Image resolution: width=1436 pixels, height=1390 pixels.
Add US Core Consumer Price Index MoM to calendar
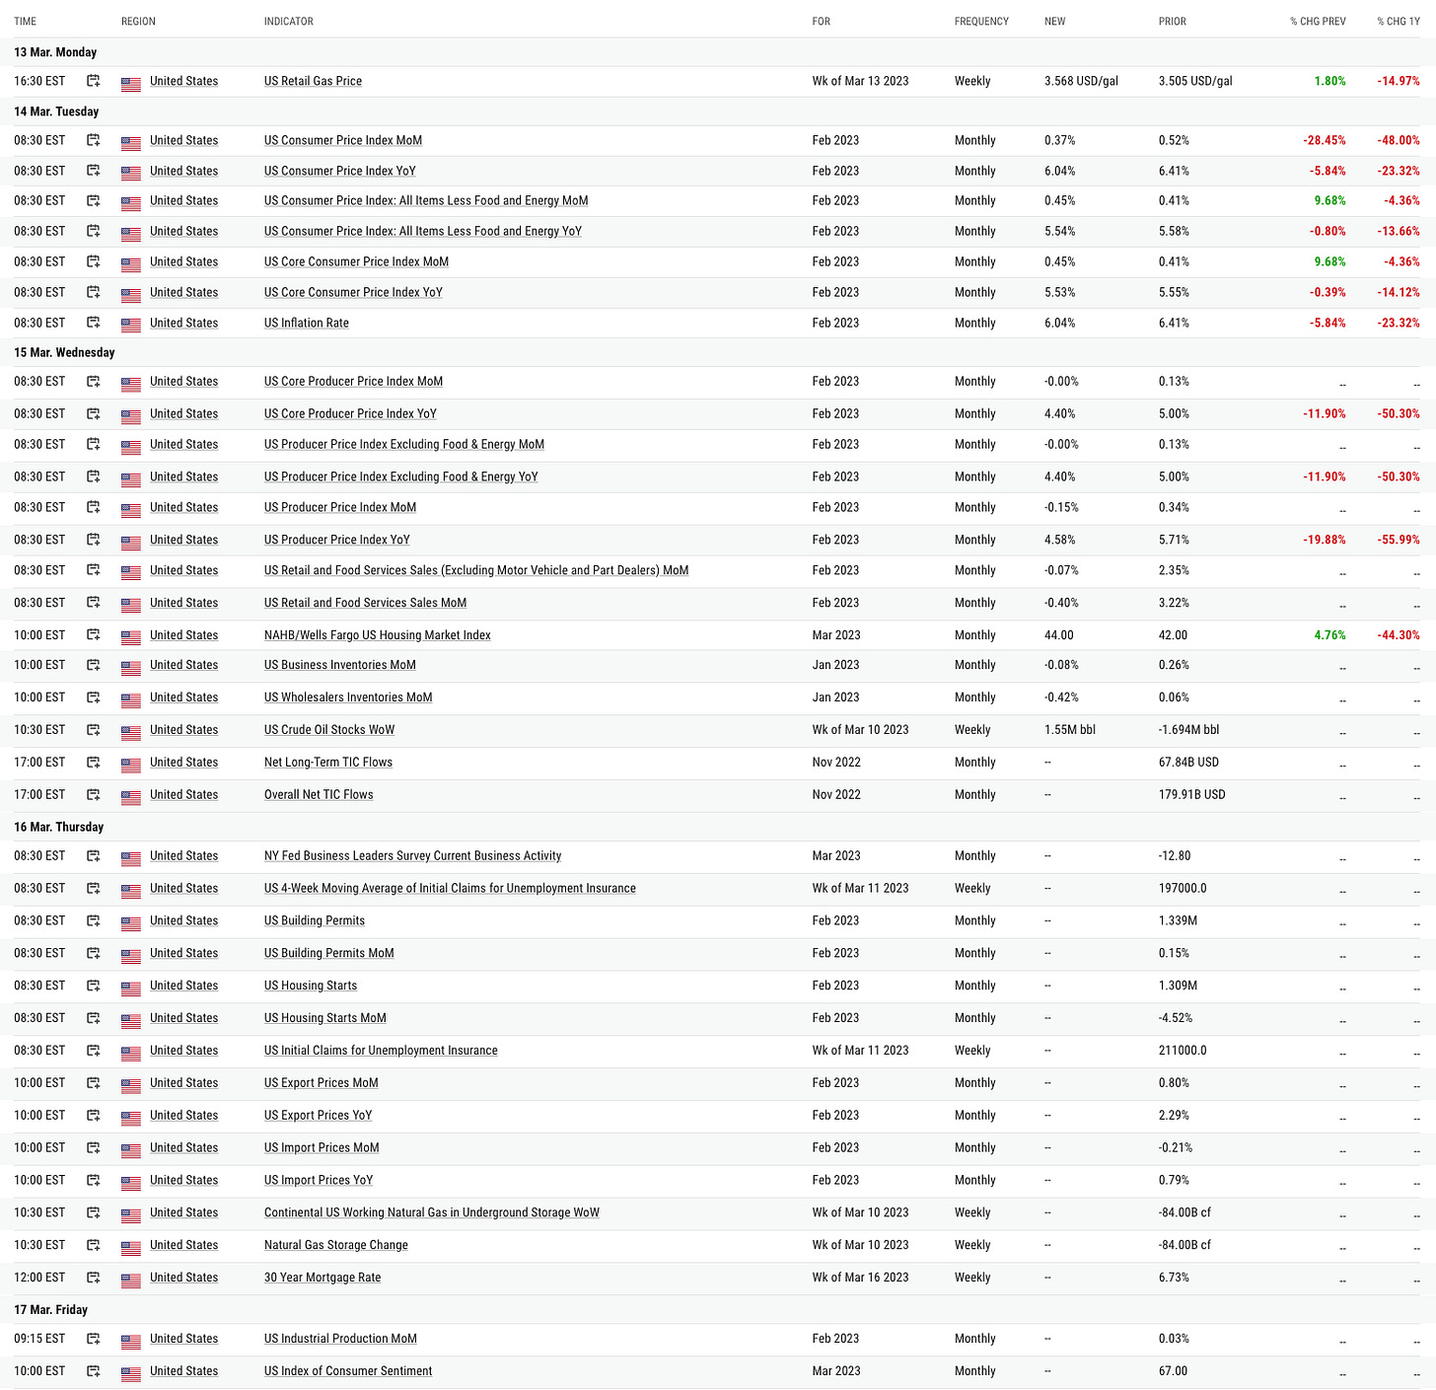(x=94, y=261)
